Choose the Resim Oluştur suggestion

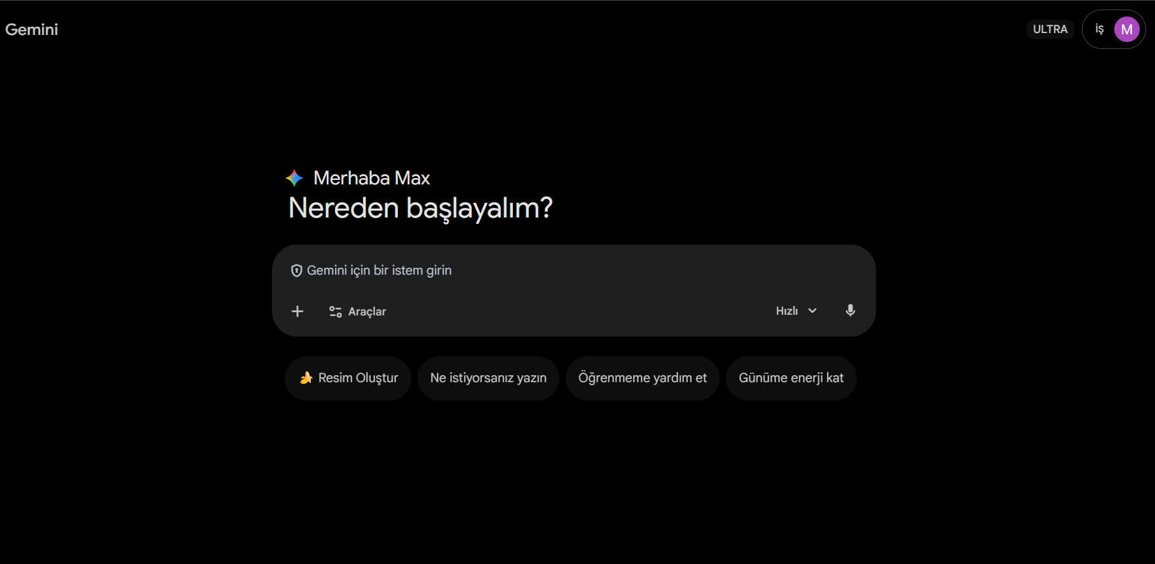348,378
